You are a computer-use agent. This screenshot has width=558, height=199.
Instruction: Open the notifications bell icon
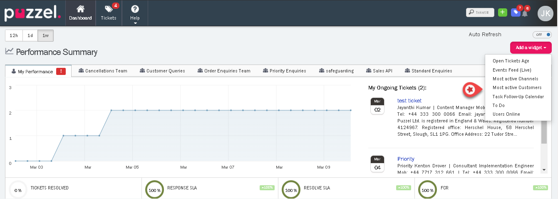point(525,13)
